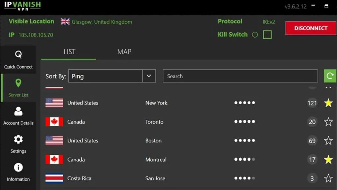337x190 pixels.
Task: Click the Montreal Canada flag
Action: tap(54, 159)
